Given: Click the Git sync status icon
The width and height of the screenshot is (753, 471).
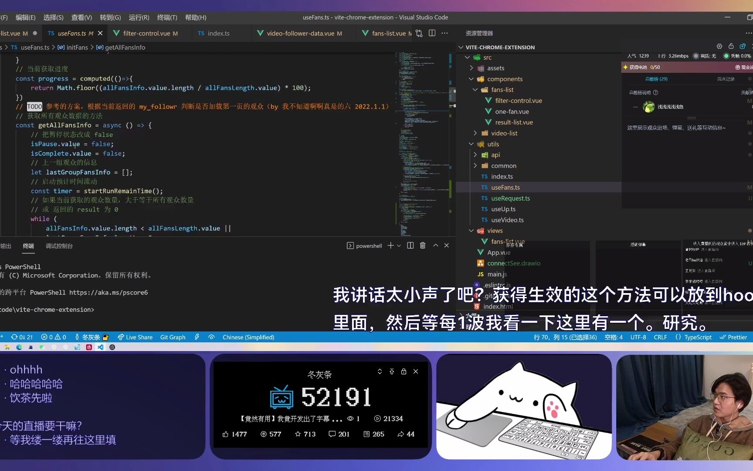Looking at the screenshot, I should coord(21,337).
